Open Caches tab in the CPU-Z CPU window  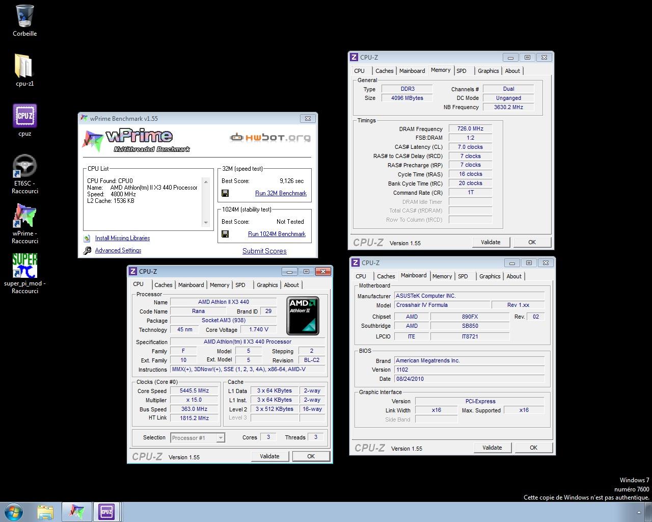pos(163,285)
